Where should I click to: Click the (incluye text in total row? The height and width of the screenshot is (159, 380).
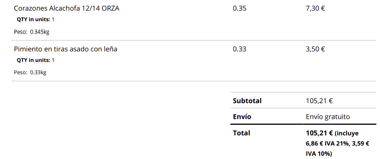pyautogui.click(x=346, y=133)
